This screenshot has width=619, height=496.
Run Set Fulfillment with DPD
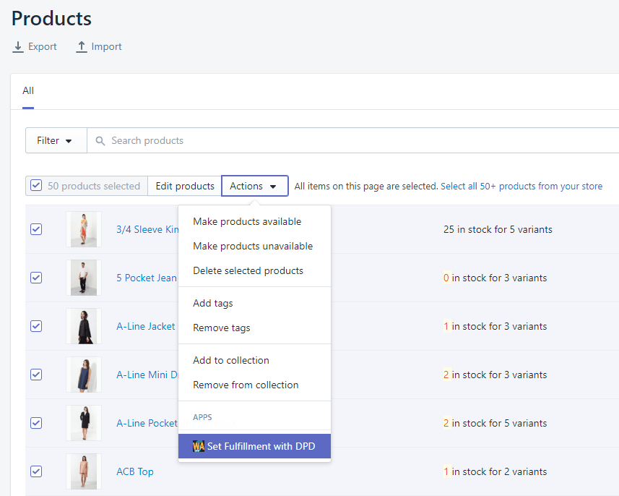point(255,446)
